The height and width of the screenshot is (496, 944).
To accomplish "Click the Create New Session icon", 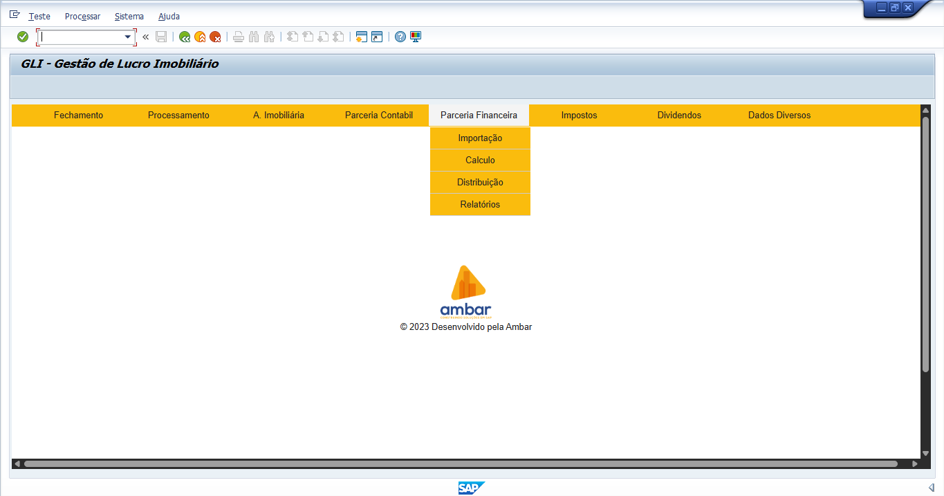I will 361,37.
